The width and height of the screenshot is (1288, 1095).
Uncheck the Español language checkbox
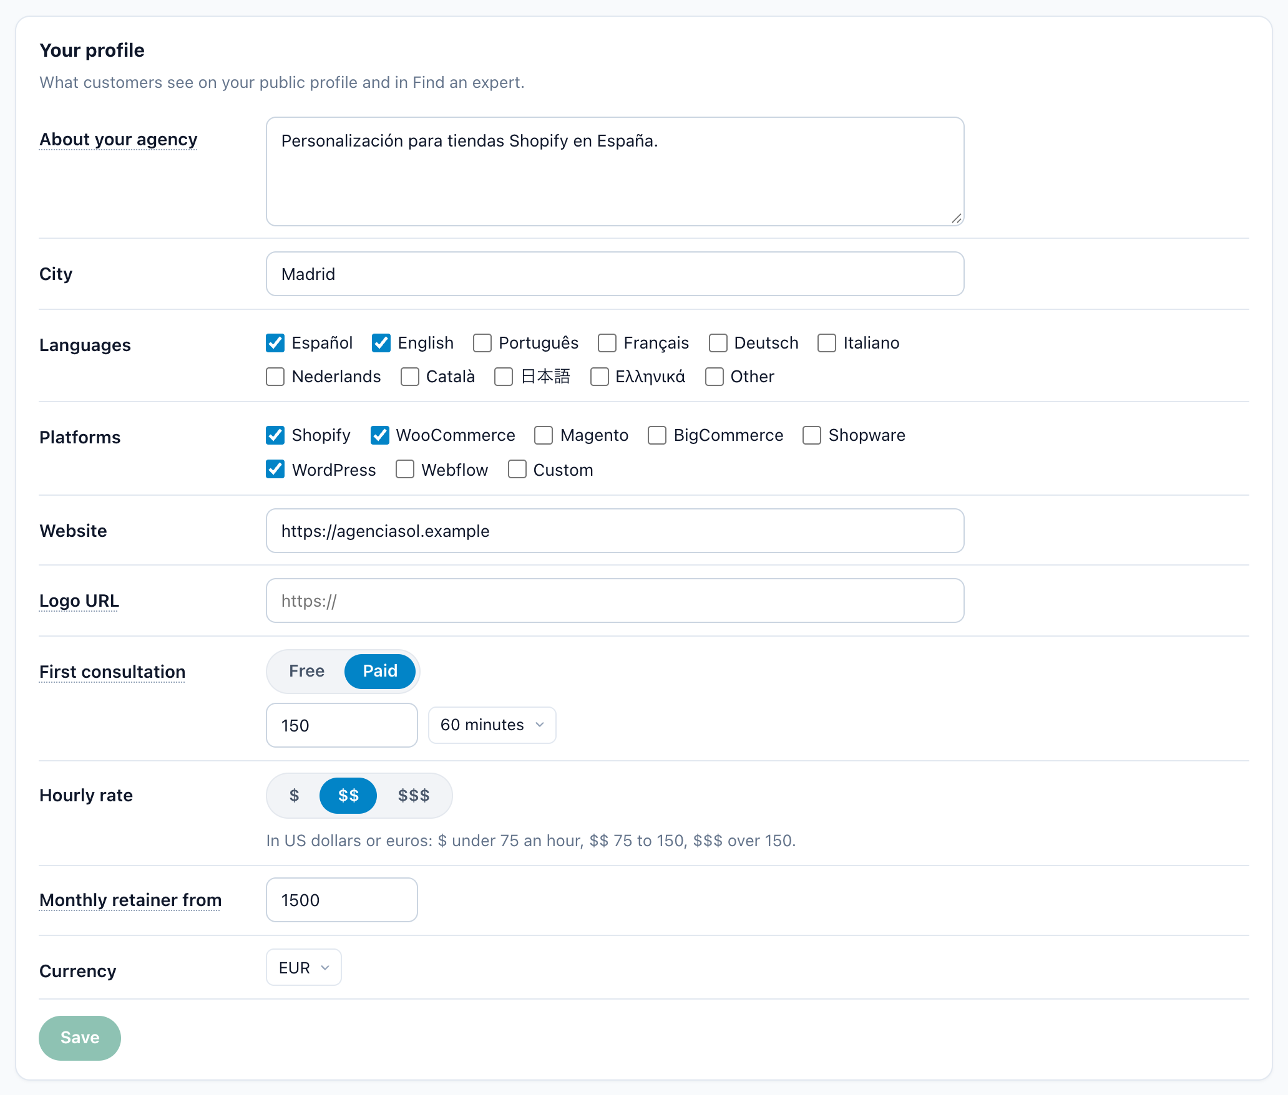click(275, 343)
